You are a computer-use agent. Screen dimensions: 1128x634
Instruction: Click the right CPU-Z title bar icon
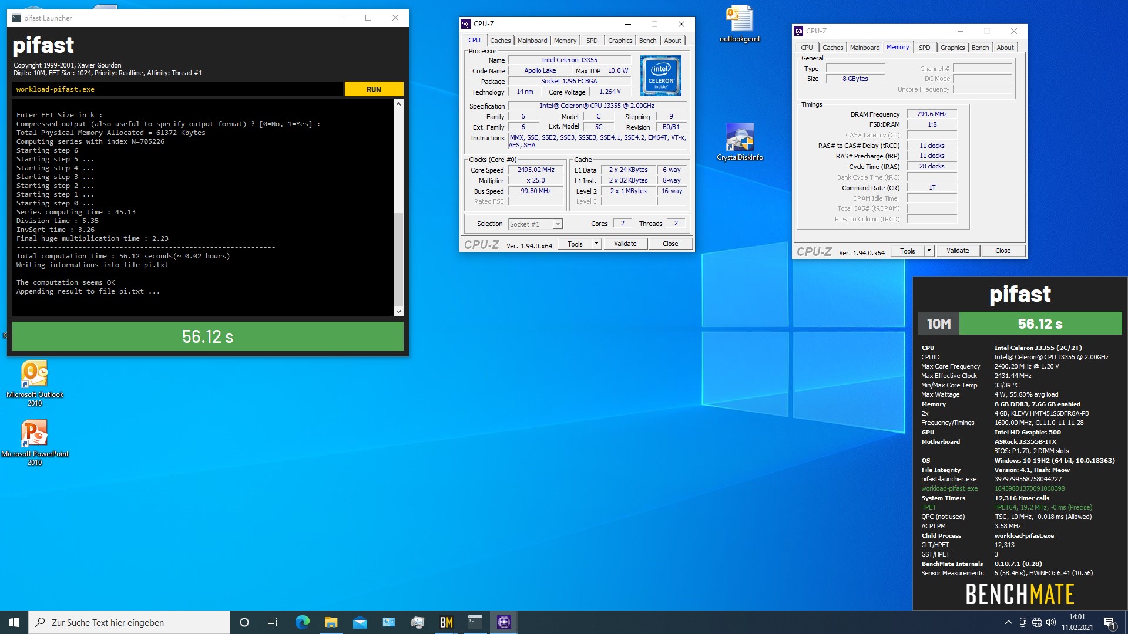(x=798, y=31)
